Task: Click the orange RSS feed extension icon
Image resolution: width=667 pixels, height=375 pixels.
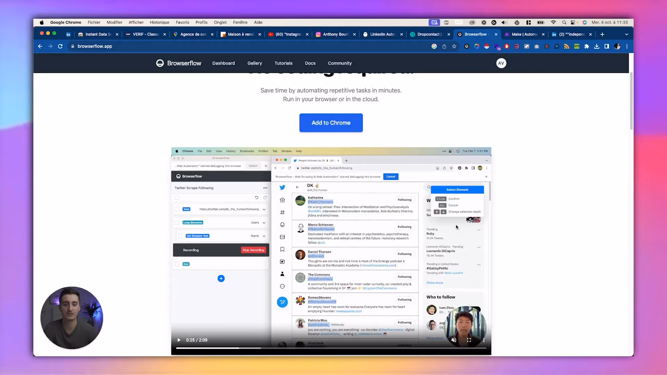Action: pyautogui.click(x=567, y=46)
